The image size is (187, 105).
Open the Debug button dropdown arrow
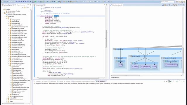tap(55, 2)
